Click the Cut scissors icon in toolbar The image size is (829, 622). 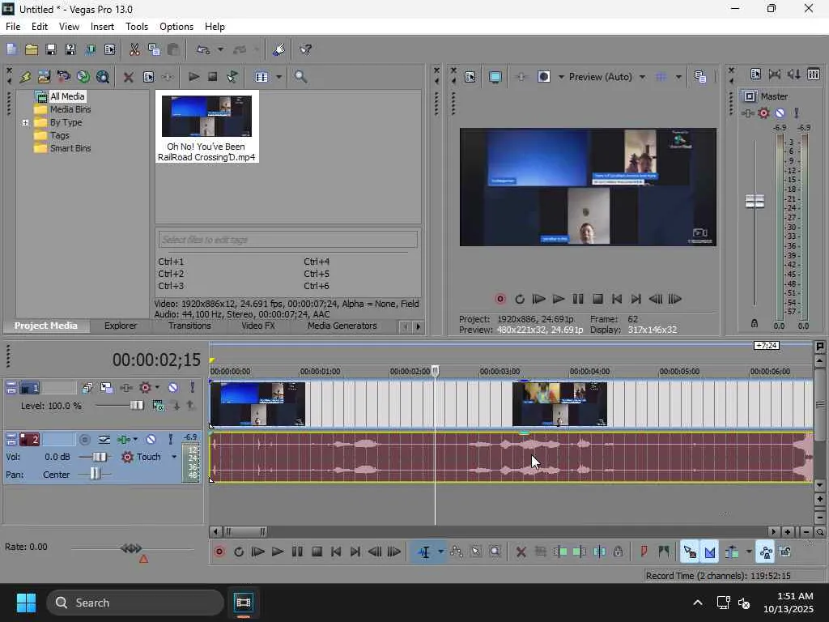pos(134,49)
